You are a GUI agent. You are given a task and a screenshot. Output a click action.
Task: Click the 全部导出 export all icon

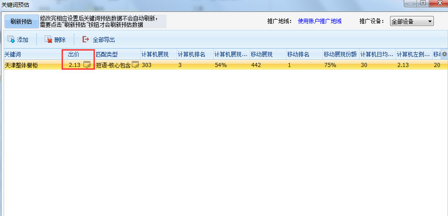85,40
